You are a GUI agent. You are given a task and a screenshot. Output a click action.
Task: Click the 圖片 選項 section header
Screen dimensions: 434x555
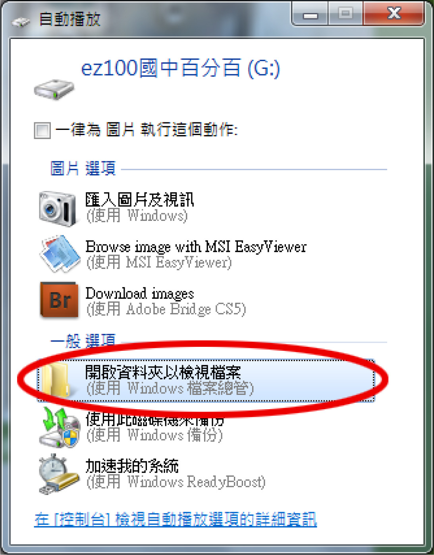click(x=83, y=168)
